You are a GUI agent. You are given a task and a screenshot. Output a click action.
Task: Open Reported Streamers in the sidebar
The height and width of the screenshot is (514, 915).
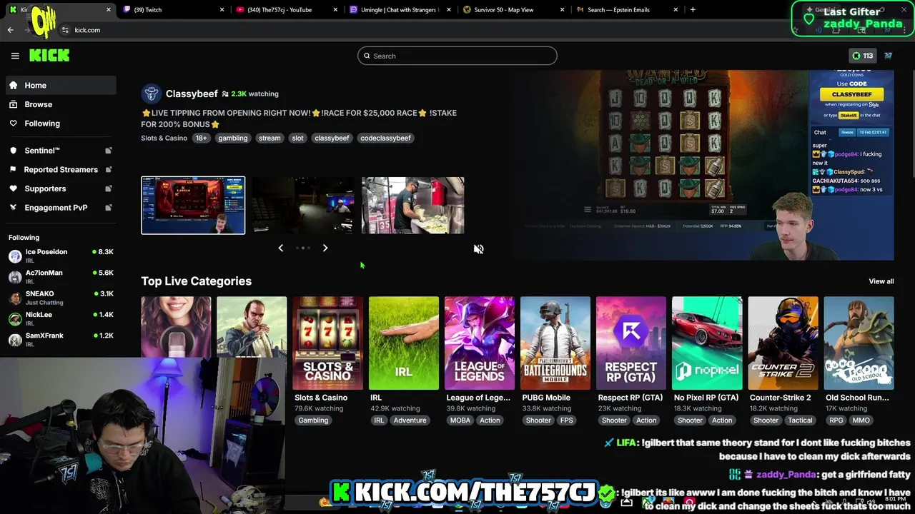click(61, 170)
